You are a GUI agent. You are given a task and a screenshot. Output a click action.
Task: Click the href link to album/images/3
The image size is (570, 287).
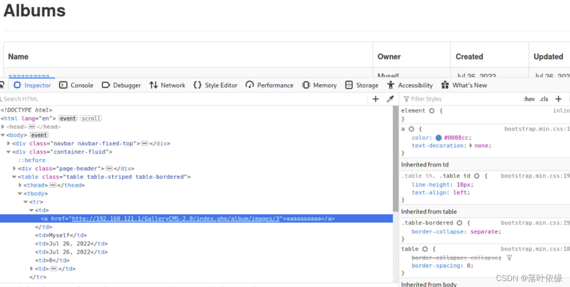(176, 219)
